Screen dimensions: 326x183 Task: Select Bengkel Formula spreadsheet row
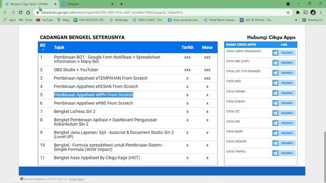pyautogui.click(x=128, y=147)
